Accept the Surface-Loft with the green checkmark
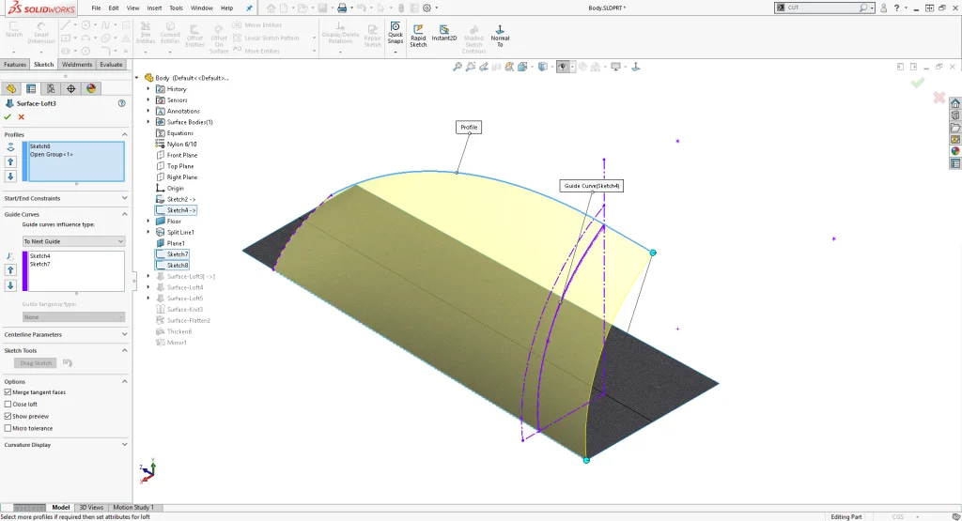The height and width of the screenshot is (521, 962). pos(8,116)
